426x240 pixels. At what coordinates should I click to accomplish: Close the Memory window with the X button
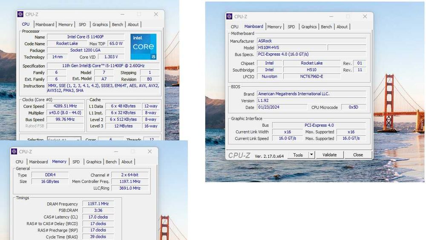pyautogui.click(x=150, y=151)
